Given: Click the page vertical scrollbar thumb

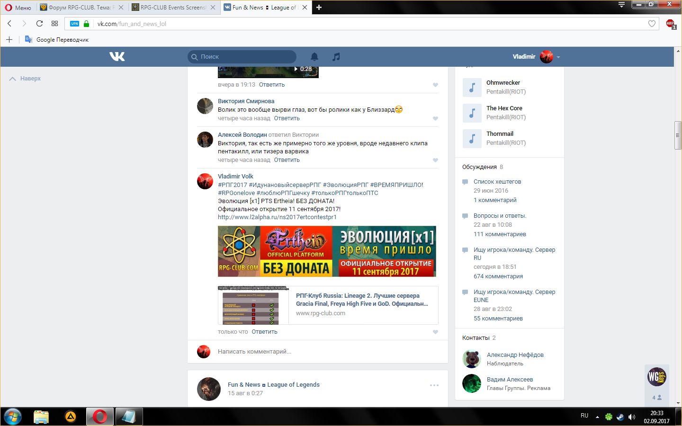Looking at the screenshot, I should (678, 136).
